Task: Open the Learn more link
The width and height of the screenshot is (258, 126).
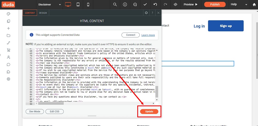Action: [148, 35]
